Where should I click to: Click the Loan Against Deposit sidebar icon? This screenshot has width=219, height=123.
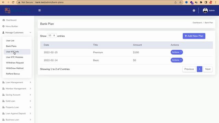pos(3,113)
